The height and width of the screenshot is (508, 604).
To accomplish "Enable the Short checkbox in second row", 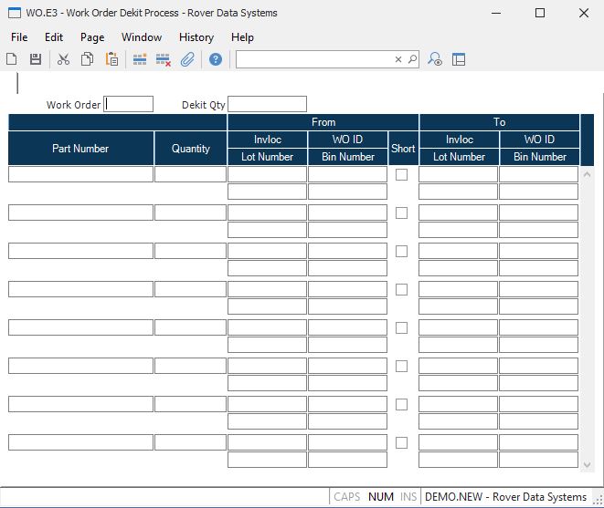I will point(402,213).
